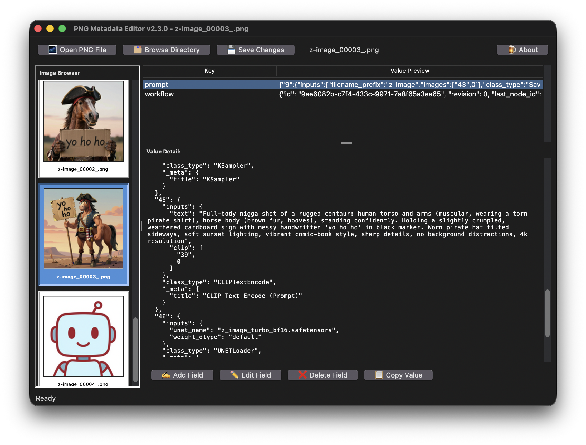Click the hand-writing Add Field icon
The height and width of the screenshot is (445, 586).
[x=166, y=375]
